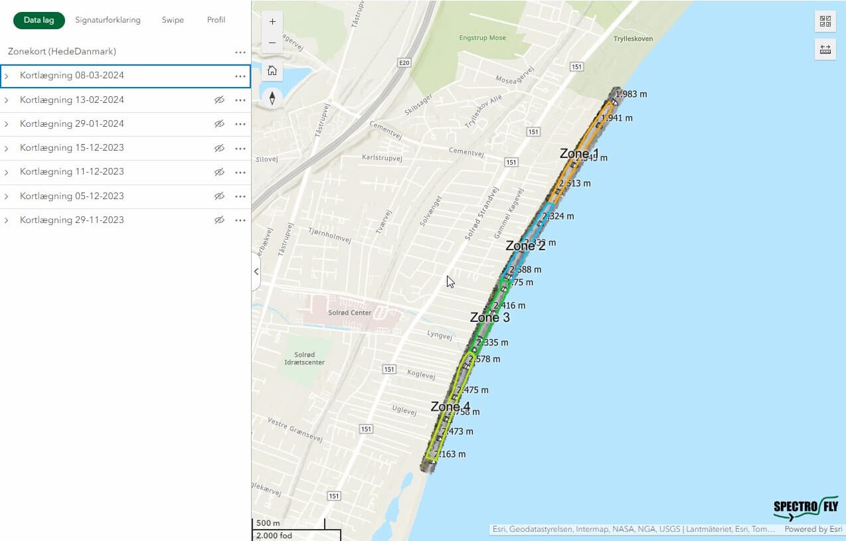The width and height of the screenshot is (846, 541).
Task: Switch to the Signaturforklaring tab
Action: (x=108, y=20)
